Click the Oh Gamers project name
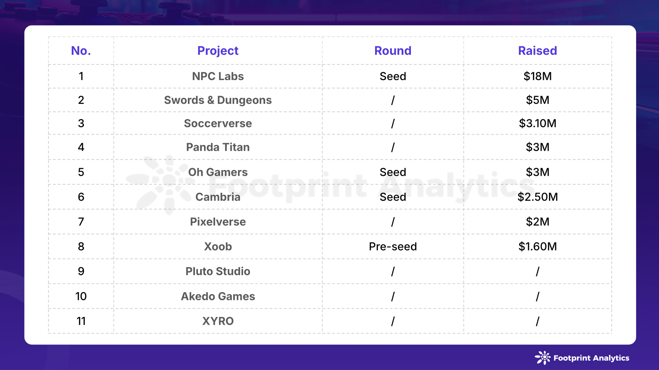This screenshot has height=370, width=659. (x=218, y=172)
